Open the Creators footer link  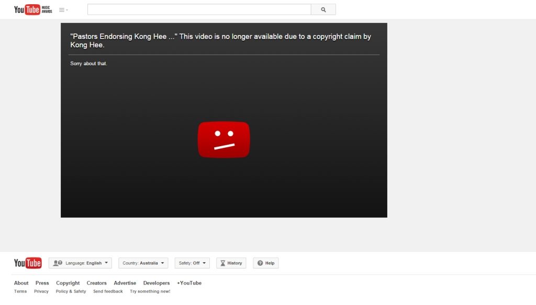(x=96, y=283)
